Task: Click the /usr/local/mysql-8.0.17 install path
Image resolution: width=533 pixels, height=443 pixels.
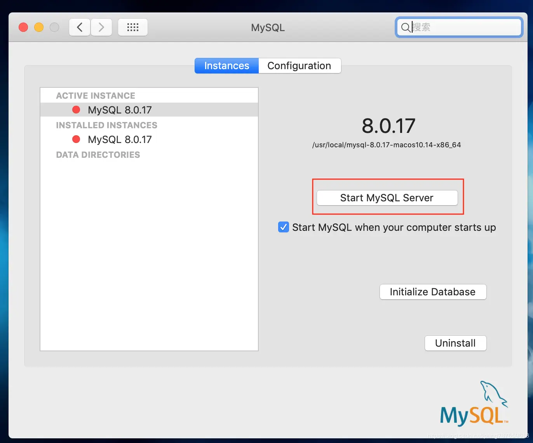Action: [387, 145]
